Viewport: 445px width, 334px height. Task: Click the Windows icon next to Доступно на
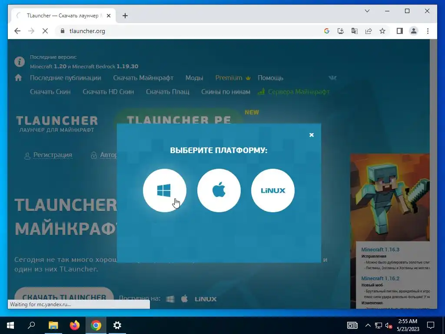coord(170,299)
